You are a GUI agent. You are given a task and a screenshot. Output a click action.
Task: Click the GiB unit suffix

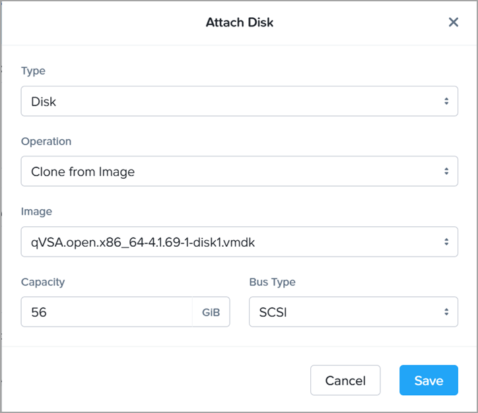tap(211, 312)
